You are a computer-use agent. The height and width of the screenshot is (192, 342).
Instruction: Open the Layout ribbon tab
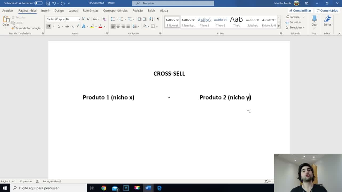coord(73,11)
